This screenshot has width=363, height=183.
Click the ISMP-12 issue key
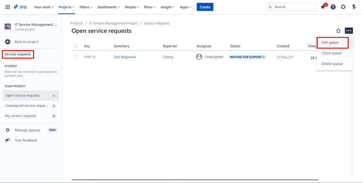point(89,57)
